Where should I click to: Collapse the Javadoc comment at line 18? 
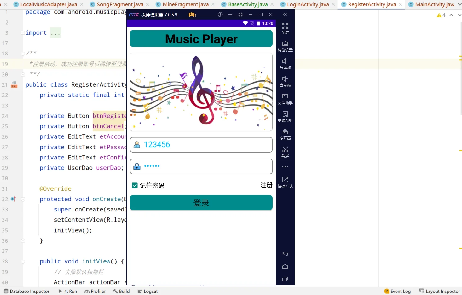pos(23,54)
